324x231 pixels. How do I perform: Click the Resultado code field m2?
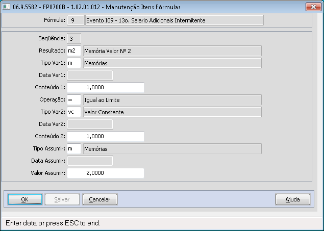pos(74,51)
